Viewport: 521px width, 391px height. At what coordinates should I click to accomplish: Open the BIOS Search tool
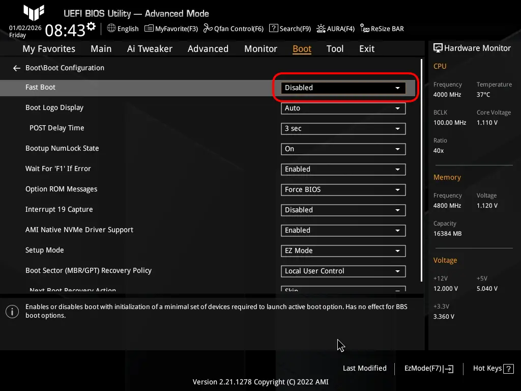click(x=290, y=29)
